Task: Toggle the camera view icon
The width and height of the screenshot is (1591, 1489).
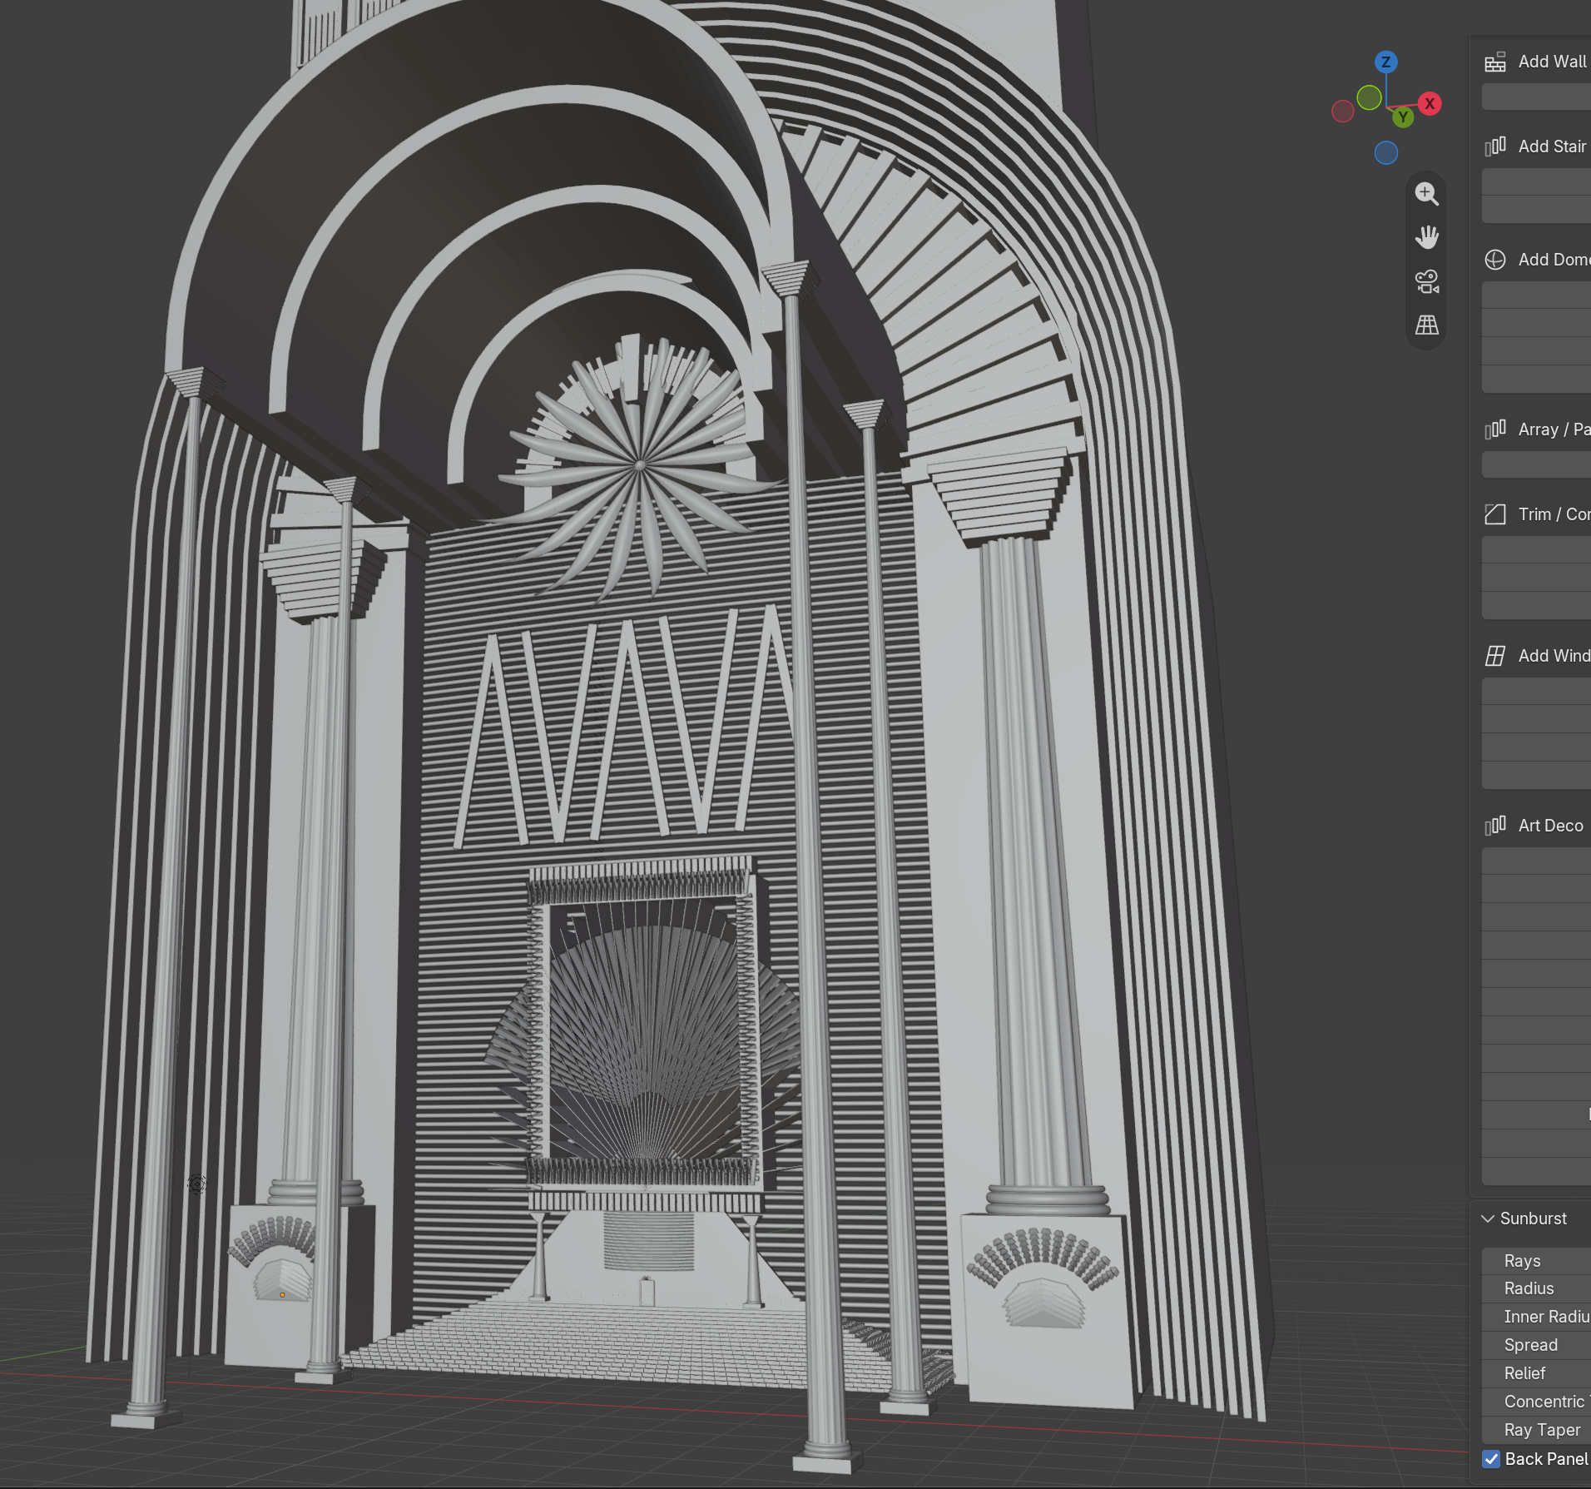Action: coord(1427,281)
